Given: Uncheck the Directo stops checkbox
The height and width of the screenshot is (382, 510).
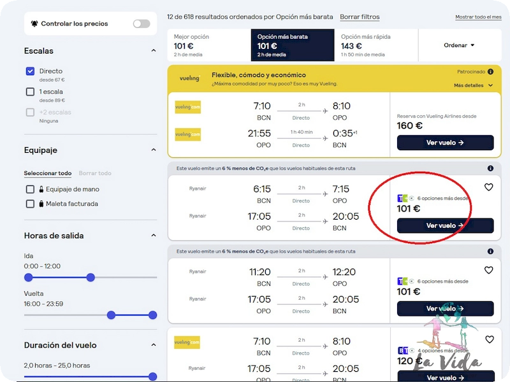Looking at the screenshot, I should 30,71.
